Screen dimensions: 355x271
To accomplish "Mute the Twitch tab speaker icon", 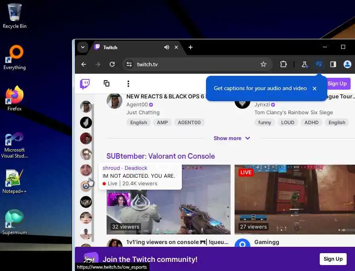I will pyautogui.click(x=167, y=47).
